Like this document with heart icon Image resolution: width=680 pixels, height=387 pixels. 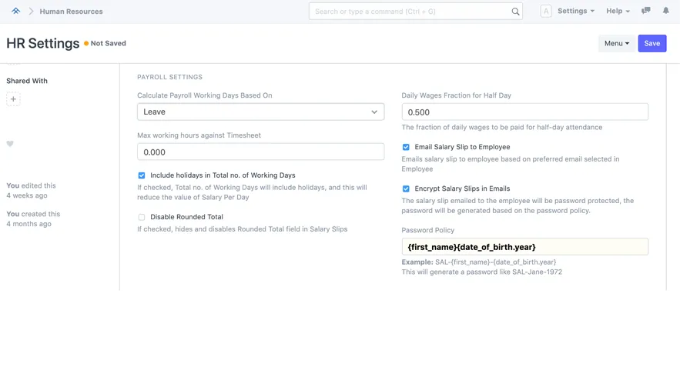point(10,143)
